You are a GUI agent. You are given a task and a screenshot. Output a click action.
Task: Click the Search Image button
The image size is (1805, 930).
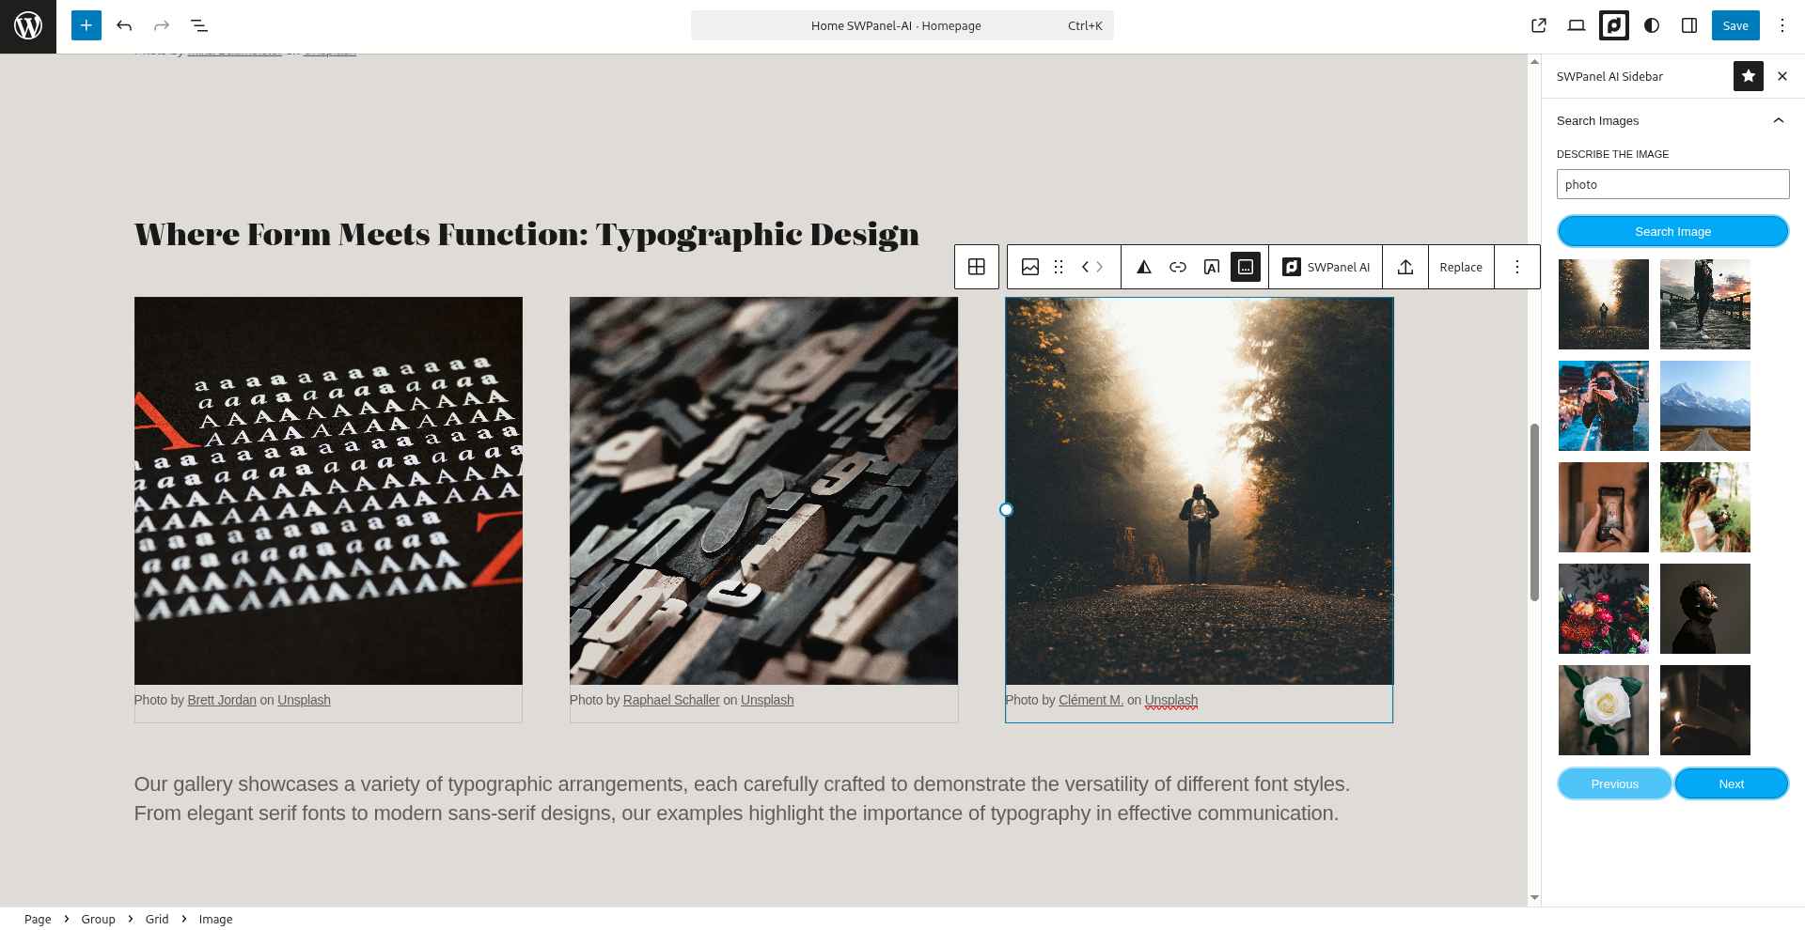1672,231
